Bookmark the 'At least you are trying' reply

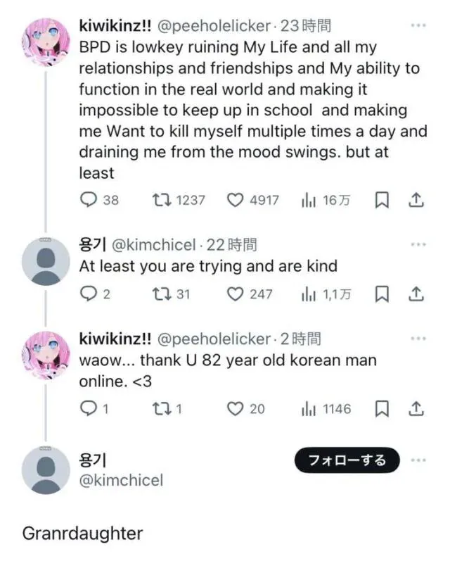(x=382, y=294)
